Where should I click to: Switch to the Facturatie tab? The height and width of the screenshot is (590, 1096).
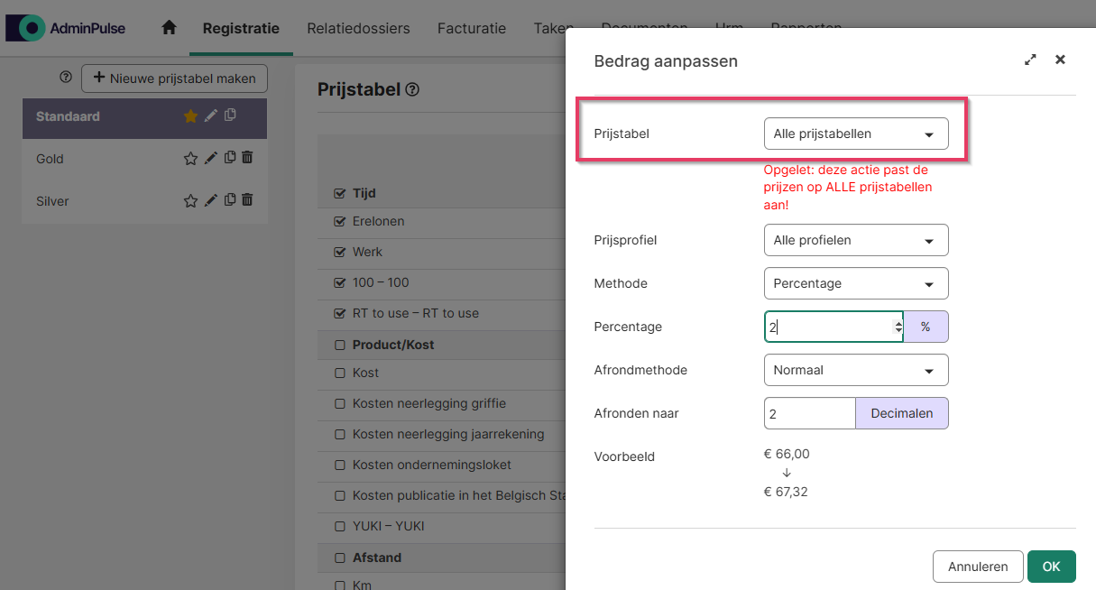(x=471, y=29)
